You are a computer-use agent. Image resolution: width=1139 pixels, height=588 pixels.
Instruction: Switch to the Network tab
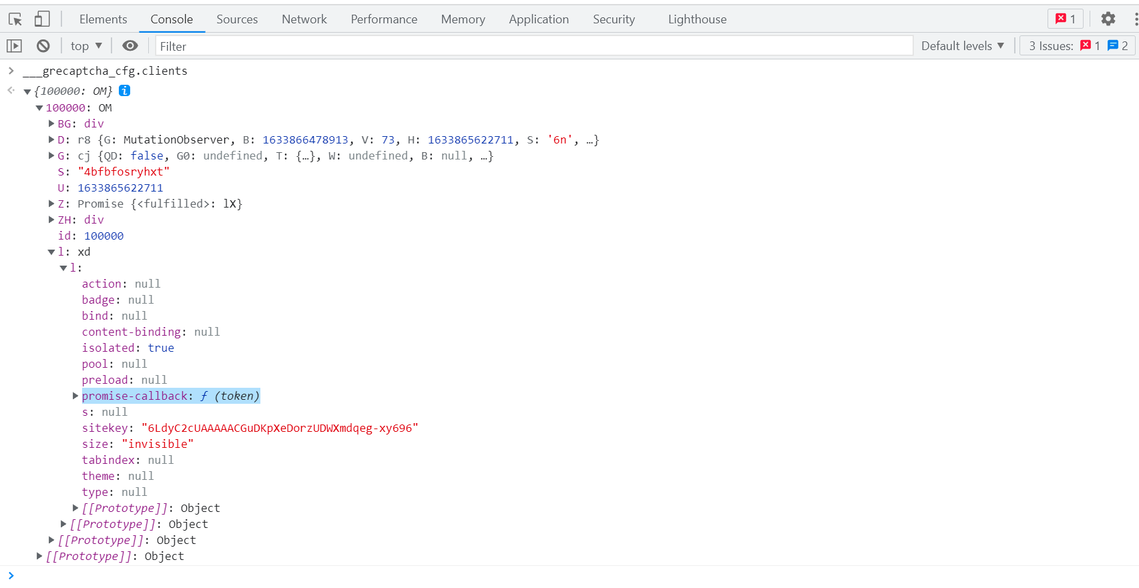point(304,19)
